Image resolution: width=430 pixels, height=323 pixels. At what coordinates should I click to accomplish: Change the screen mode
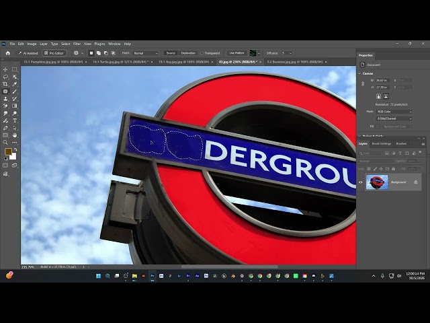(x=15, y=166)
